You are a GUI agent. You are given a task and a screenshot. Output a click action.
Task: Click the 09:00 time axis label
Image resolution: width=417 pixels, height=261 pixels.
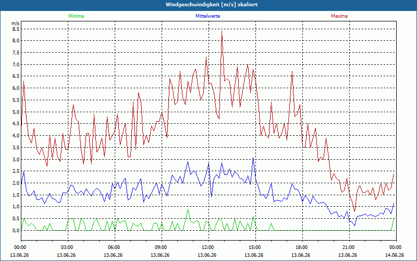pos(162,247)
